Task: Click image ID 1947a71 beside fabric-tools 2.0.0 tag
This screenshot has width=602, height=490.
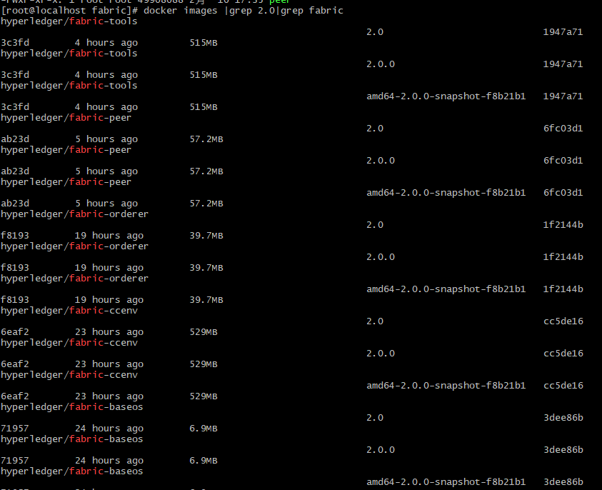Action: [x=563, y=64]
